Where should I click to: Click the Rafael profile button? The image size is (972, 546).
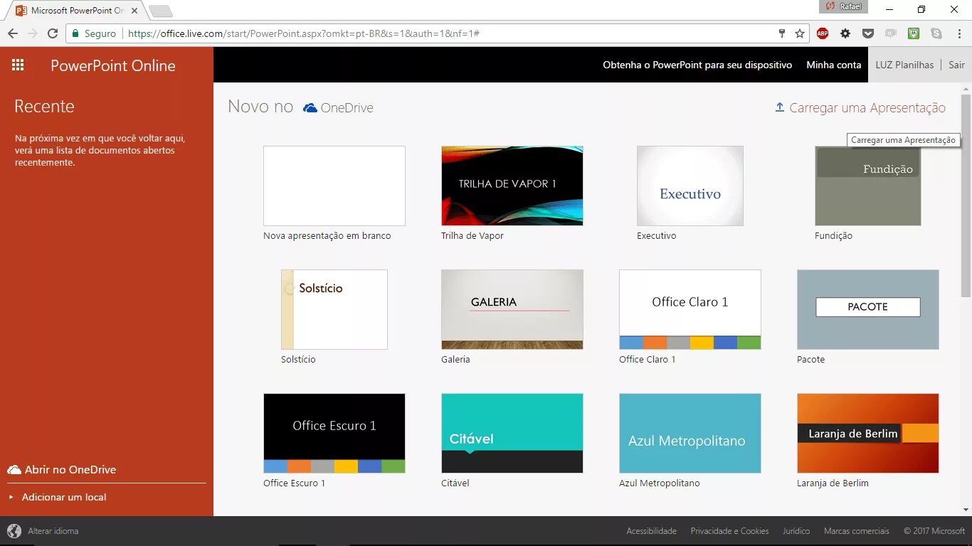843,6
